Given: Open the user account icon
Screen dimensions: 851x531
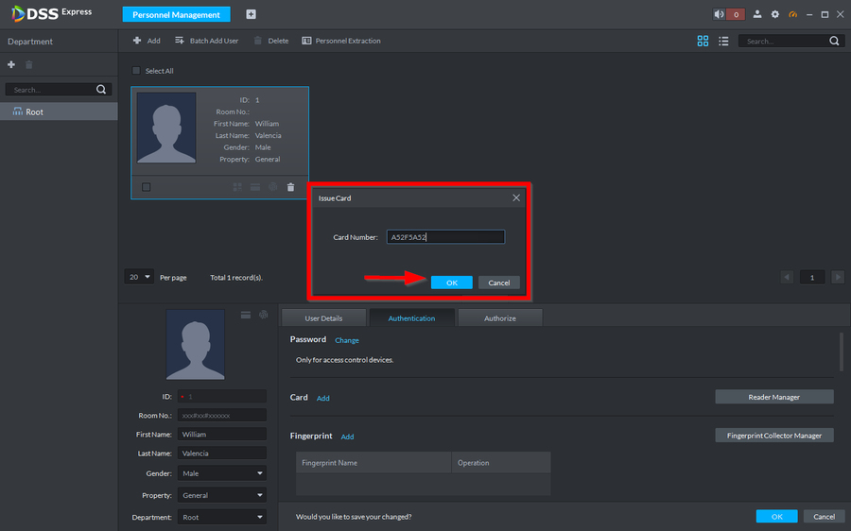Looking at the screenshot, I should click(757, 14).
